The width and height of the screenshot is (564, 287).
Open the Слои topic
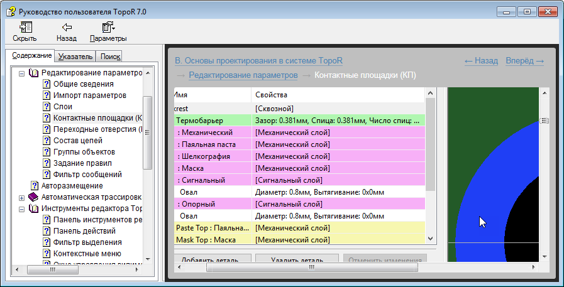pyautogui.click(x=63, y=107)
